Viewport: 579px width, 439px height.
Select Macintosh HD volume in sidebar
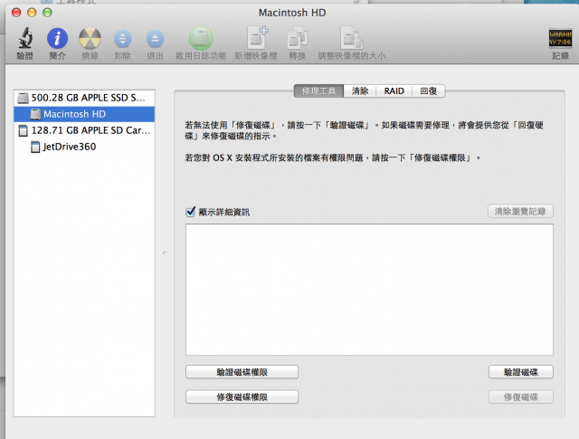coord(84,114)
